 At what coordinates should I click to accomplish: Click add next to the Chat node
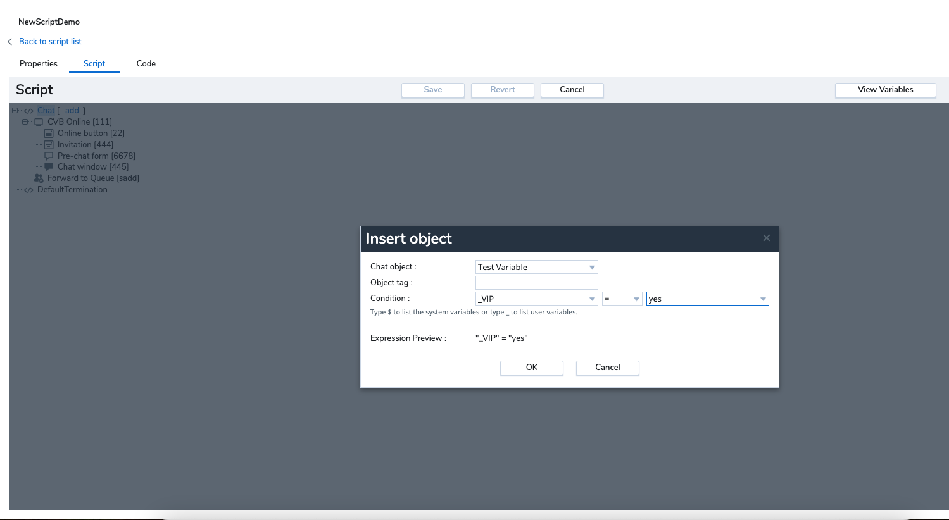(x=72, y=110)
